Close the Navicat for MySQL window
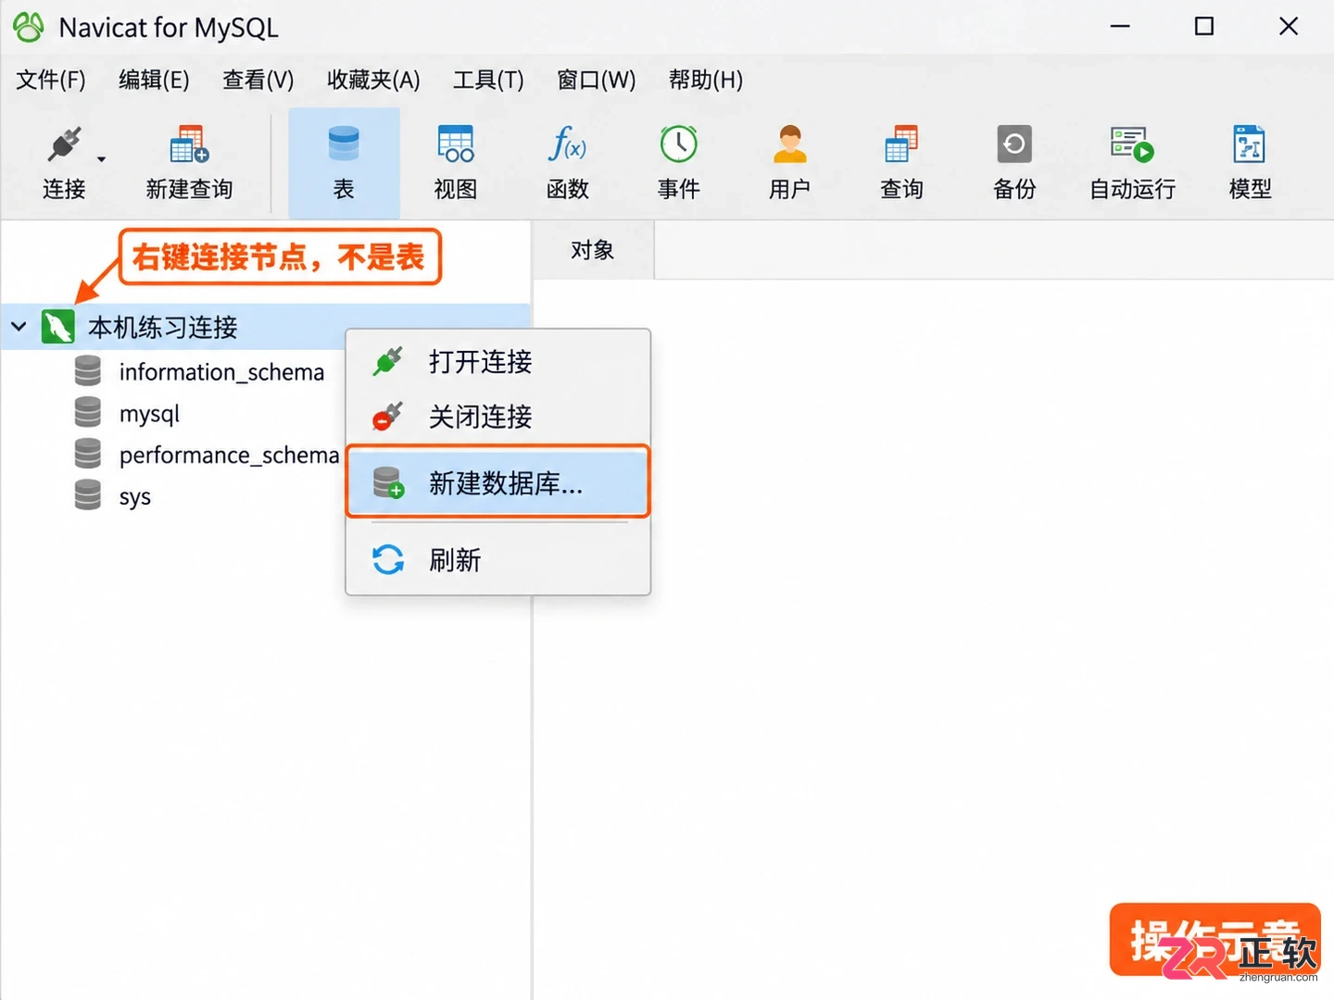The image size is (1334, 1000). tap(1289, 27)
